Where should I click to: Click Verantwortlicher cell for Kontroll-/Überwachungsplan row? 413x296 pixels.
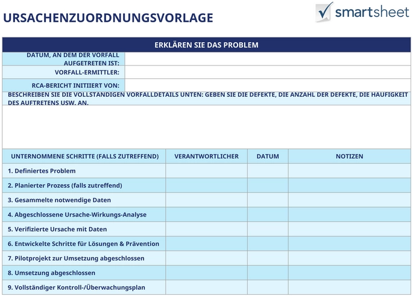point(206,288)
